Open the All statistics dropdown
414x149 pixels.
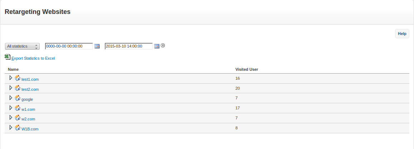(22, 46)
